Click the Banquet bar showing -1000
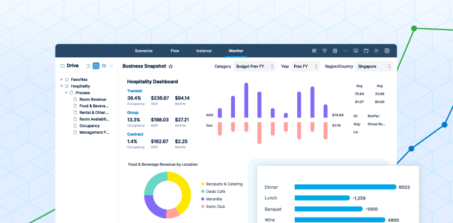453x223 pixels. [329, 209]
